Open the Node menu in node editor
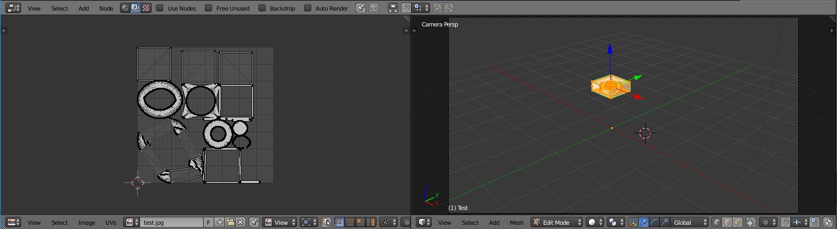This screenshot has width=837, height=229. [x=106, y=8]
